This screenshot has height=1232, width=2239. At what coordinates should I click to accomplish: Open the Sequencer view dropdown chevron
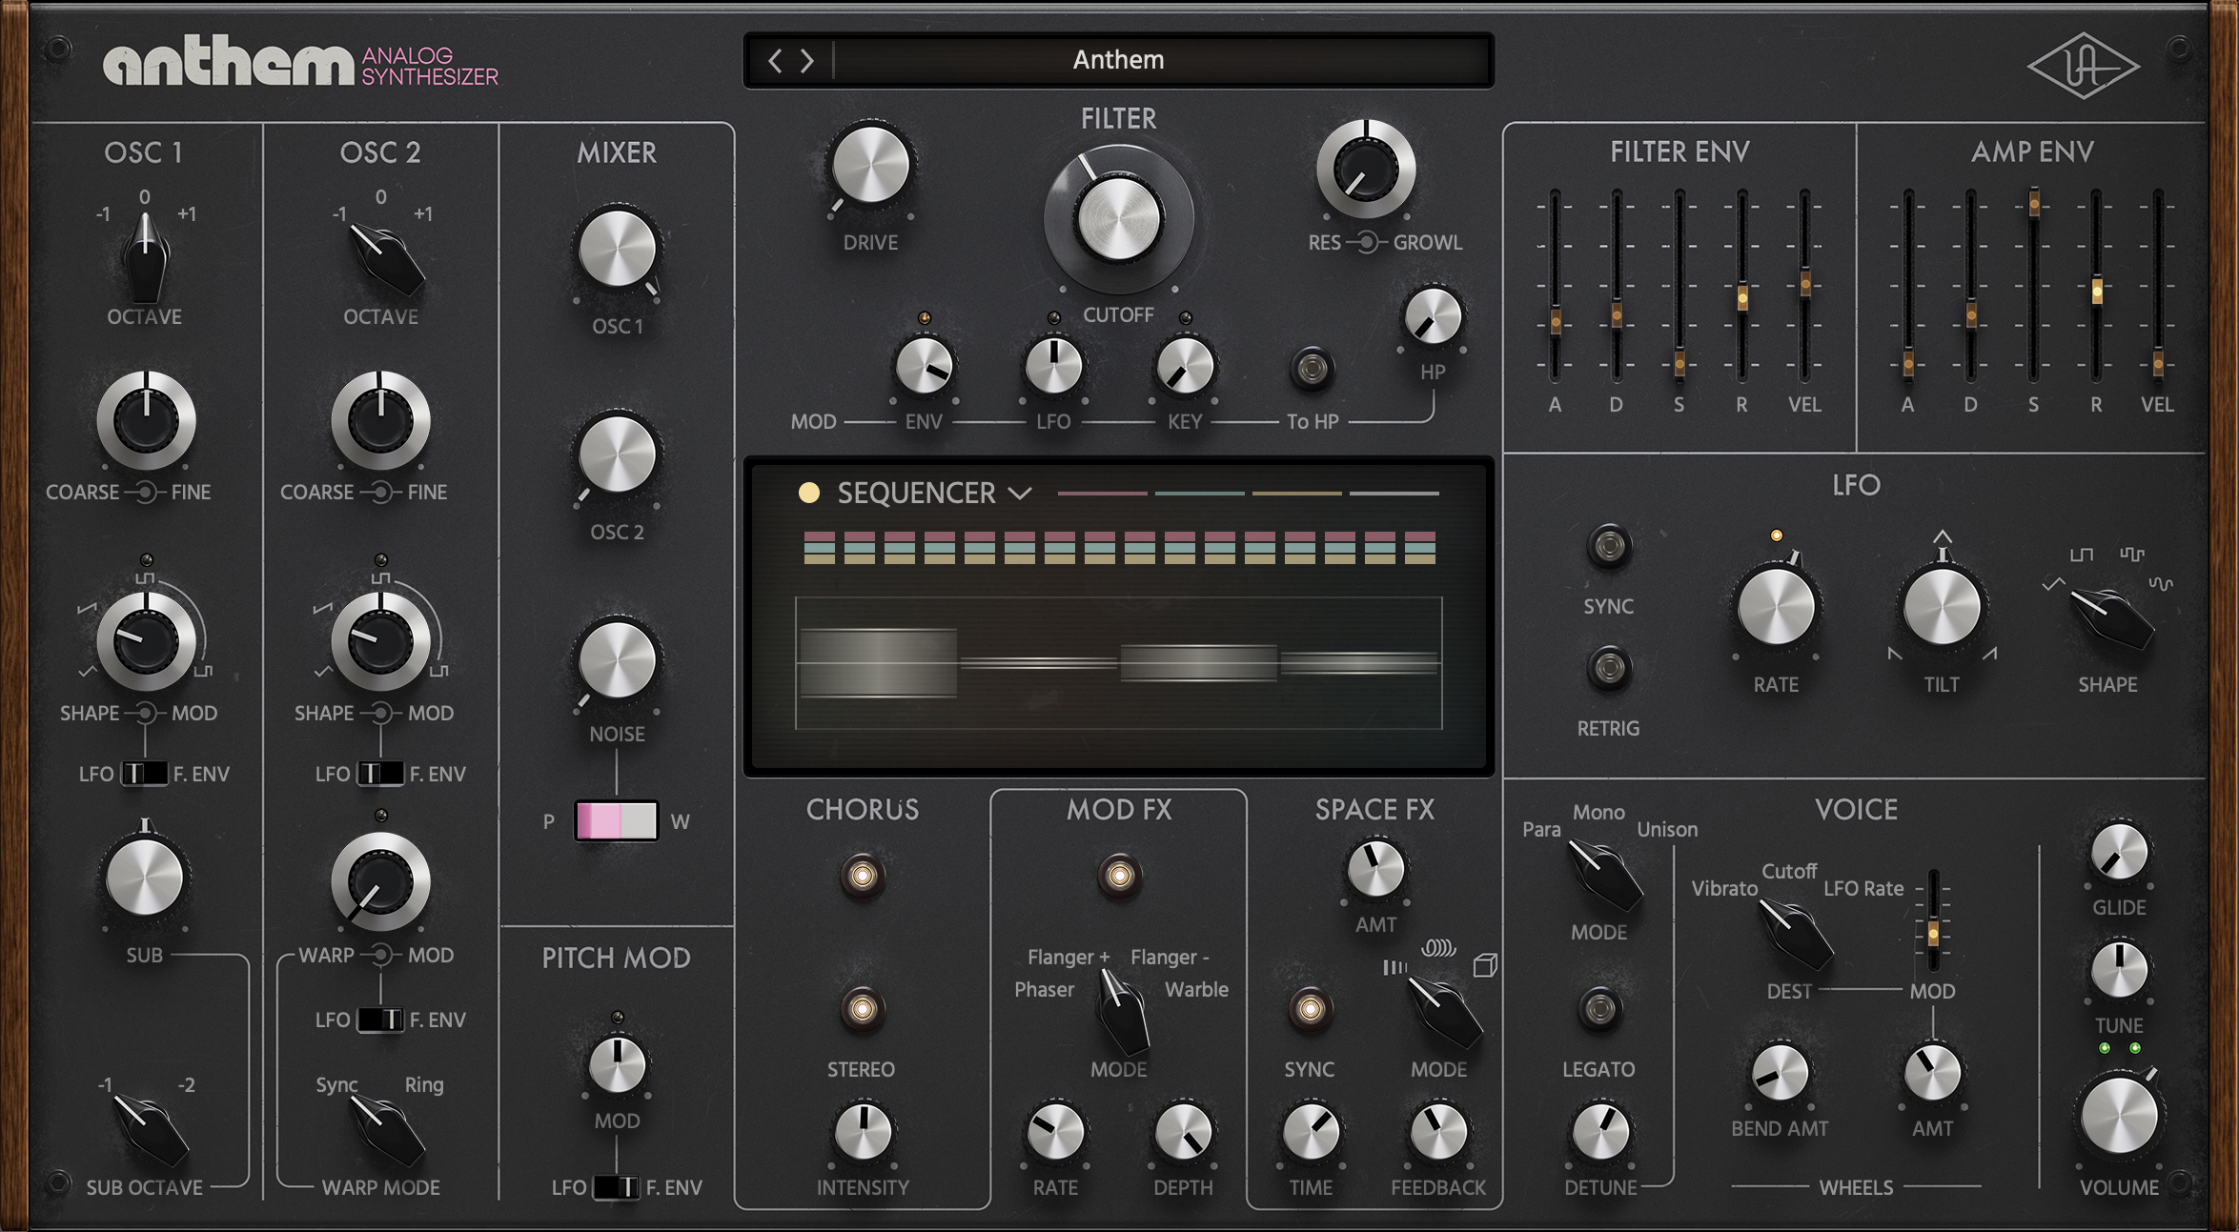pyautogui.click(x=1018, y=495)
